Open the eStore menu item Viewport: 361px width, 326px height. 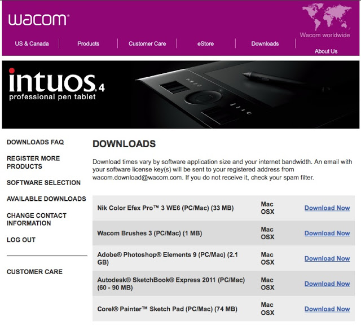point(205,44)
